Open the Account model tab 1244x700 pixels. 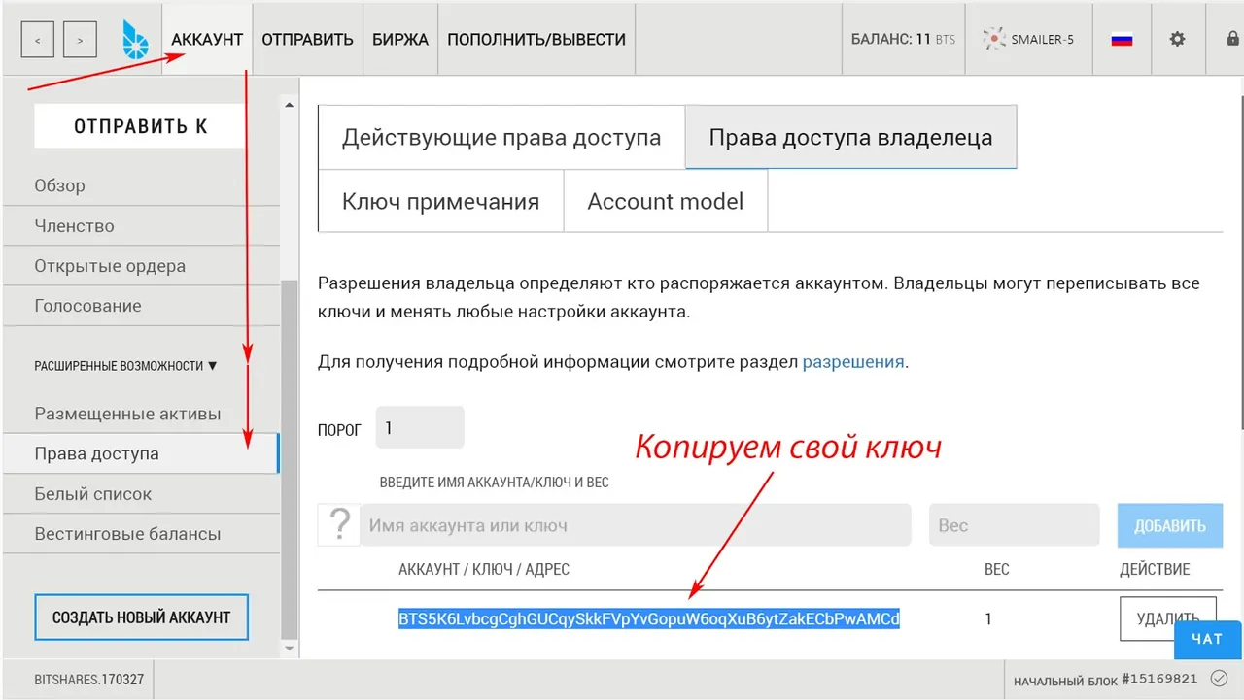(x=666, y=202)
